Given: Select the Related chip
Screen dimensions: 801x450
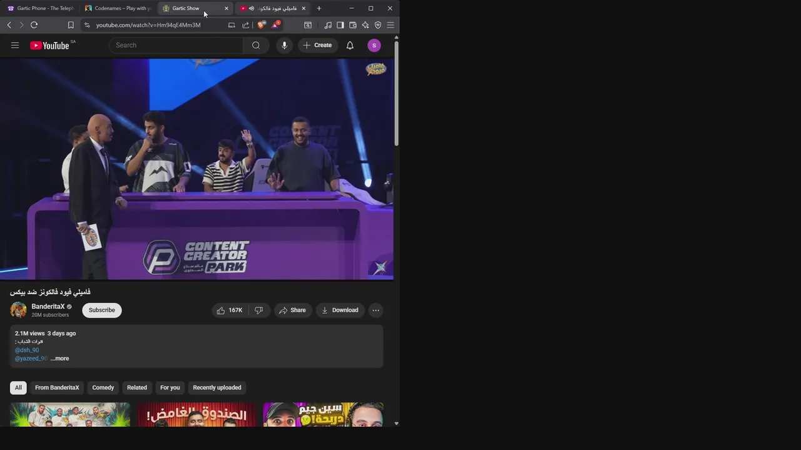Looking at the screenshot, I should pyautogui.click(x=137, y=387).
